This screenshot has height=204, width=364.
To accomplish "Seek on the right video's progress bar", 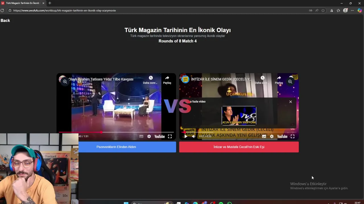I will 239,132.
